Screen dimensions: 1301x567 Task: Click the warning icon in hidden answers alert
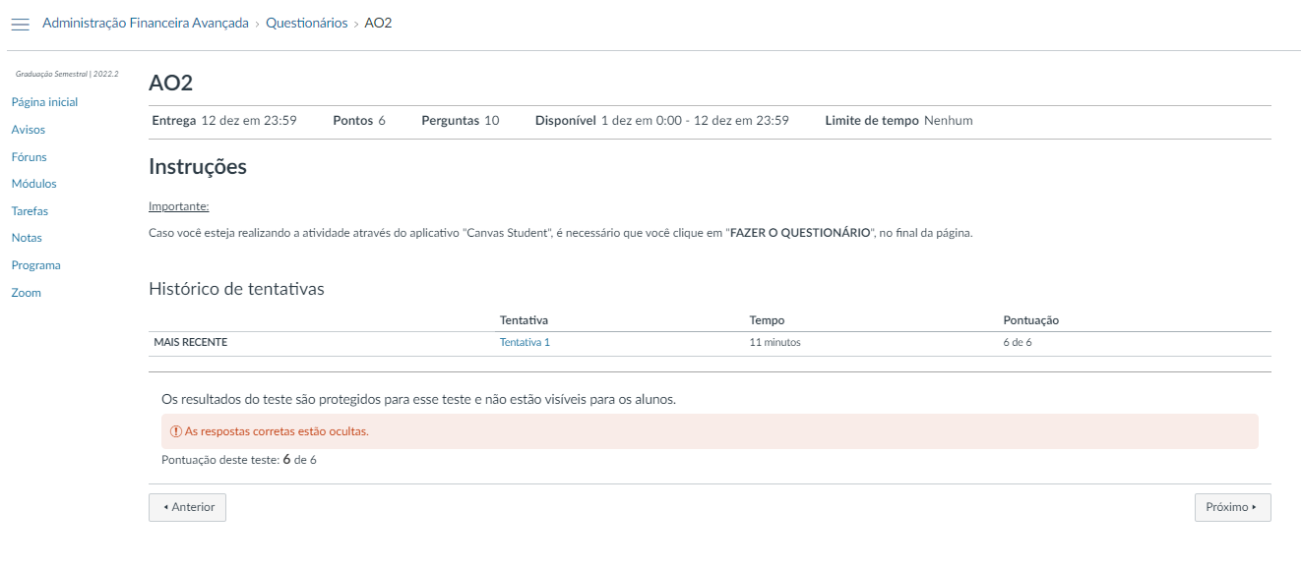tap(176, 431)
